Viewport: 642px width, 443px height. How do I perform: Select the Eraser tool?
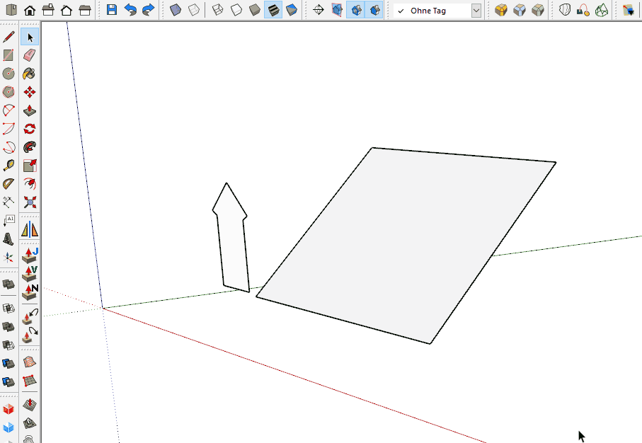pos(30,55)
